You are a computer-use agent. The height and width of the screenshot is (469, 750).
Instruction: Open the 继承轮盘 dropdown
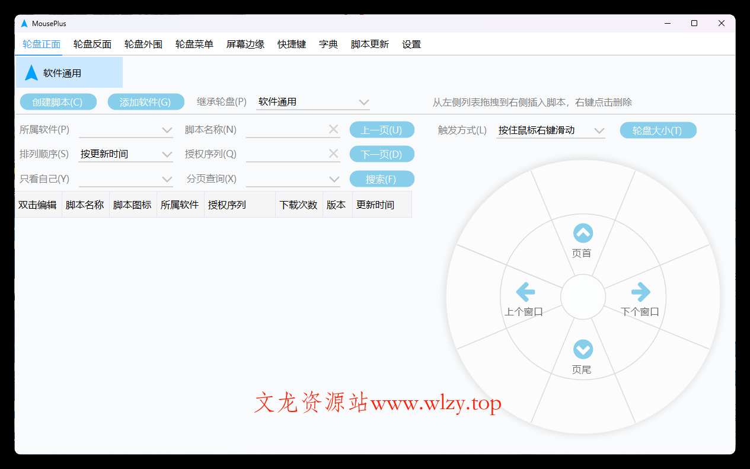coord(363,102)
